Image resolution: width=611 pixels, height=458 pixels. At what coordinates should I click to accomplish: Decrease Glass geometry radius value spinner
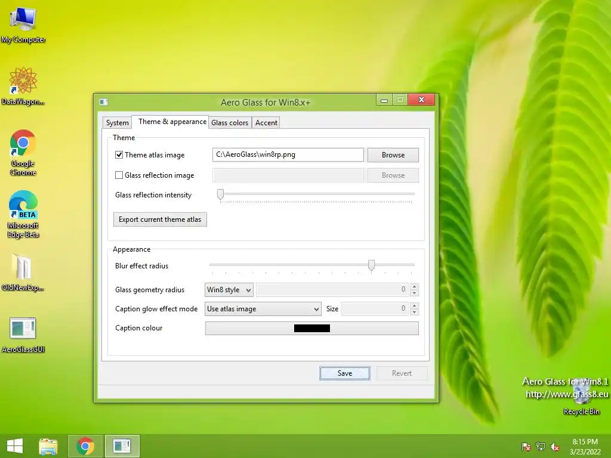coord(415,293)
